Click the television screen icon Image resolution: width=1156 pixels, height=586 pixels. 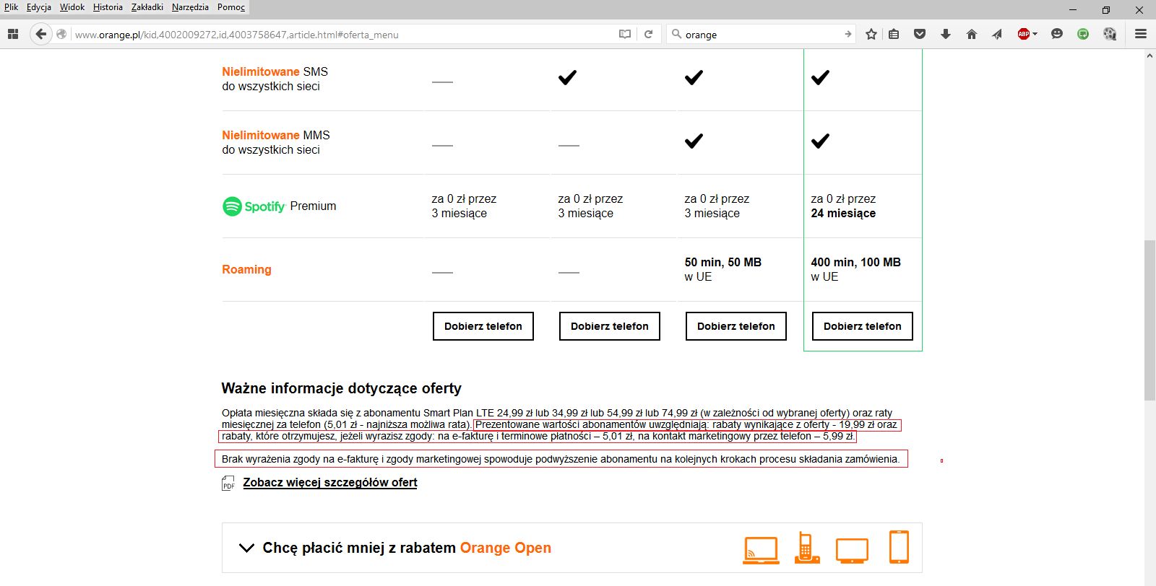[852, 551]
